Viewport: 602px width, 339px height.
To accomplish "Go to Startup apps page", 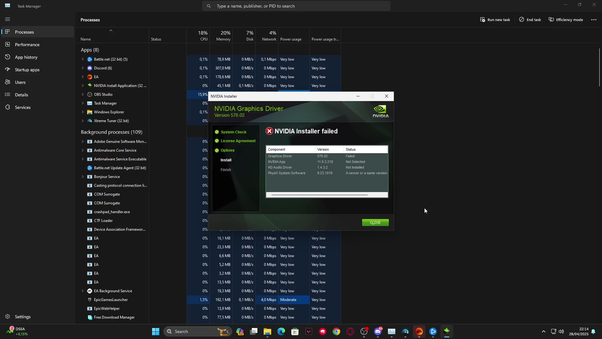I will (x=37, y=69).
